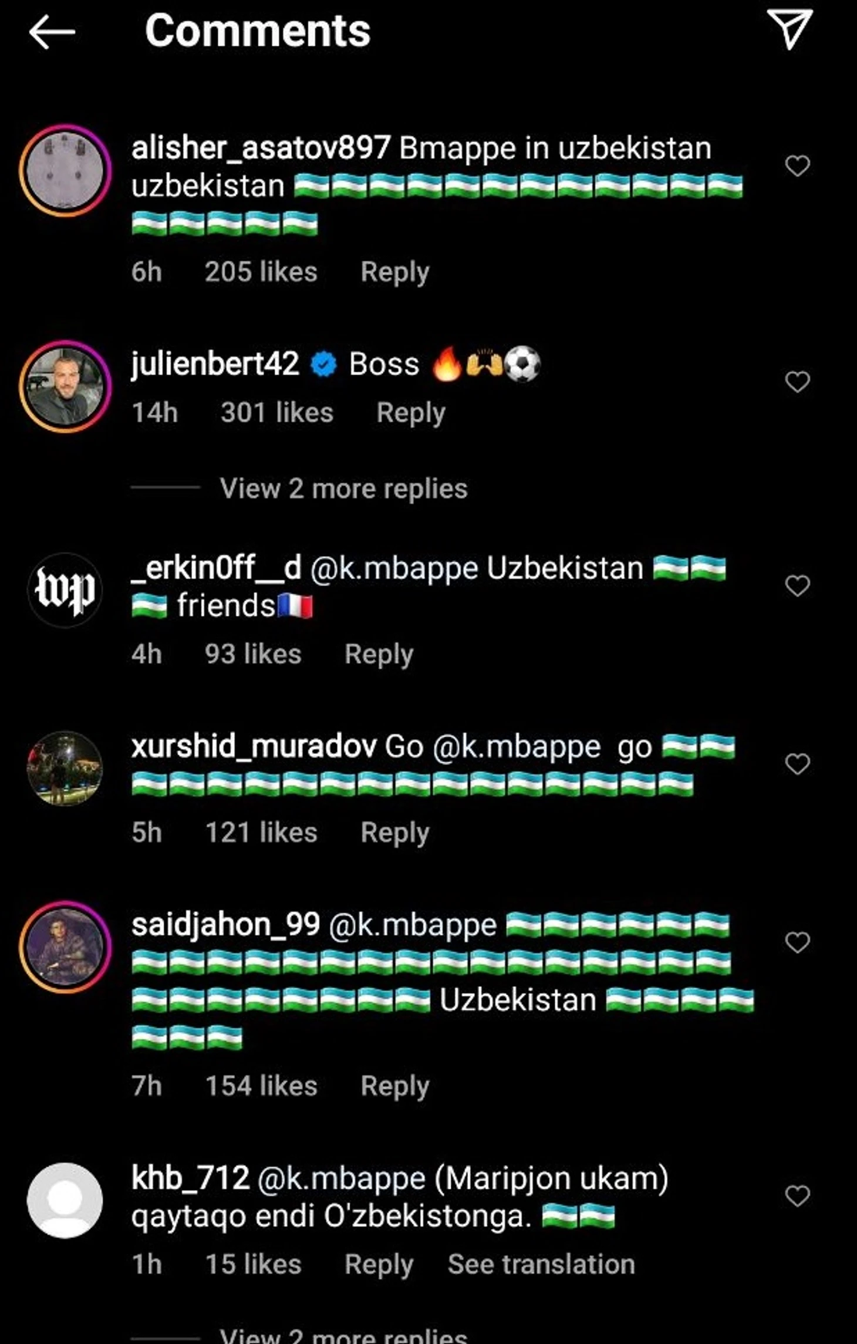Open julienbert42's profile picture

point(65,386)
